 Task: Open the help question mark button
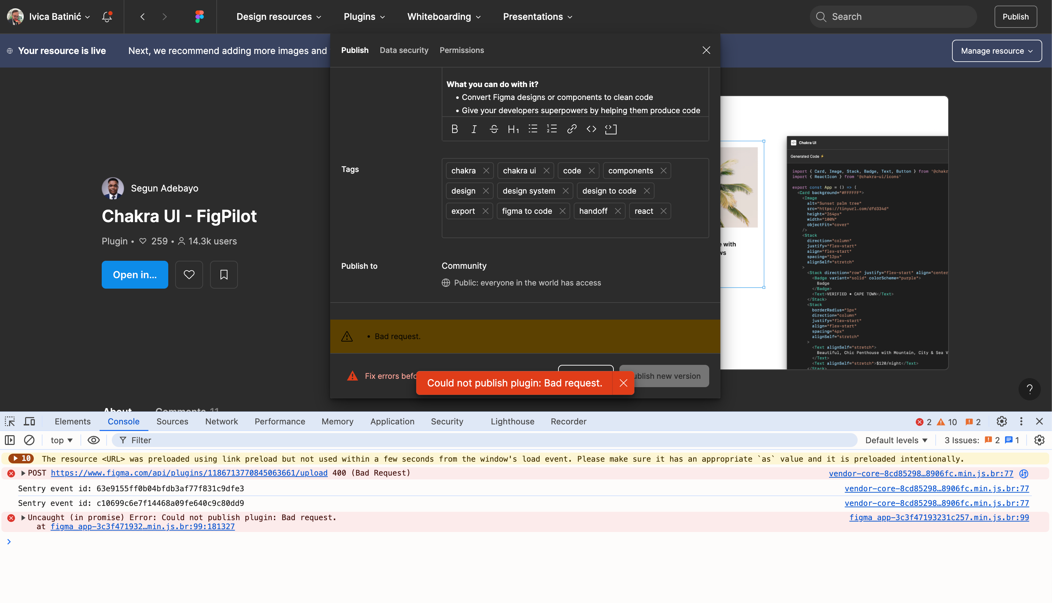tap(1029, 389)
